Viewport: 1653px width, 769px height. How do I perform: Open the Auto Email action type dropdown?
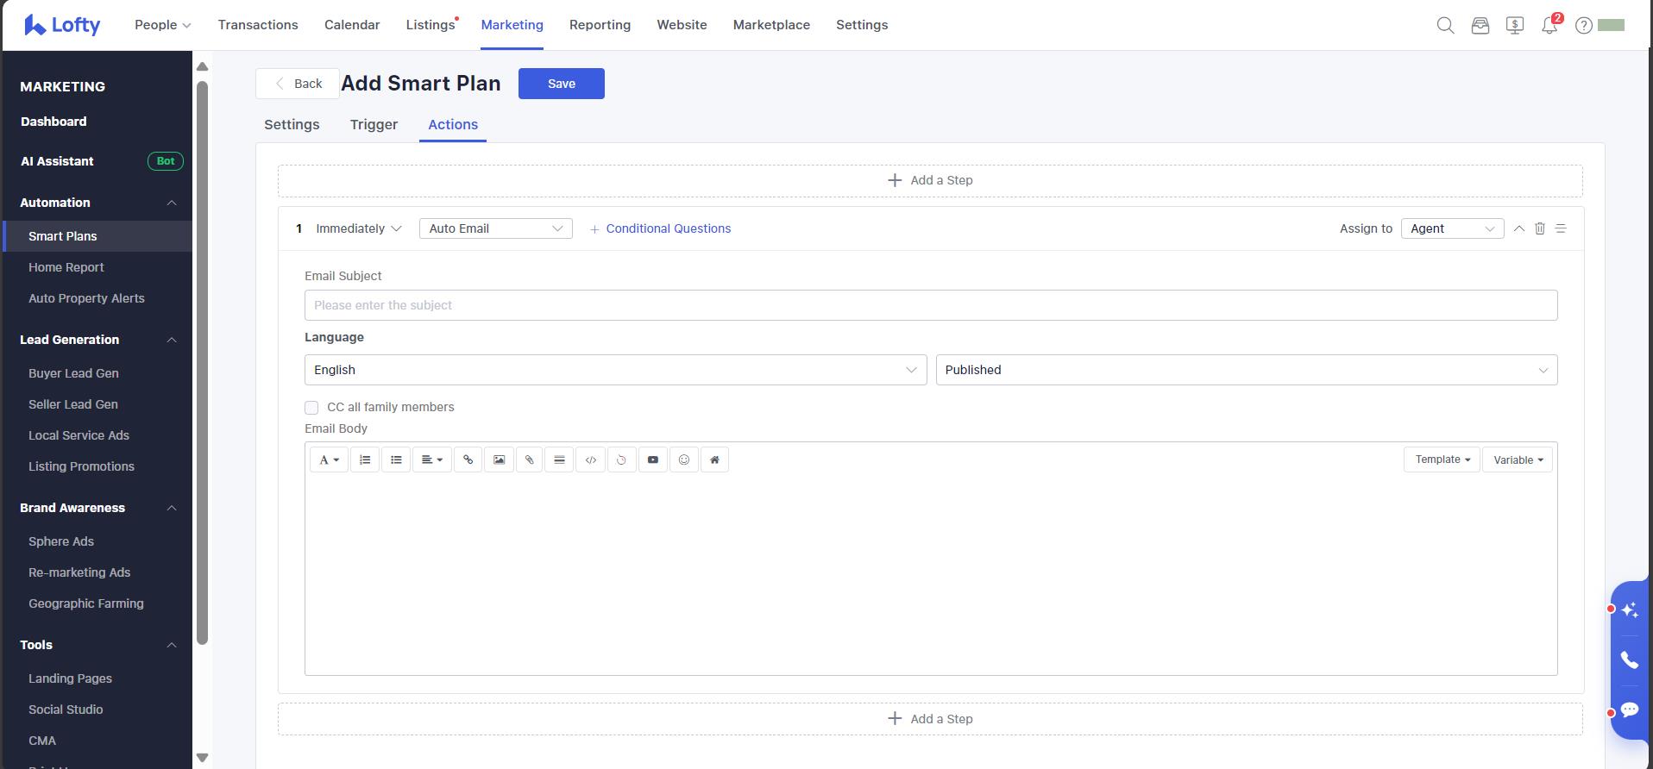click(x=496, y=228)
